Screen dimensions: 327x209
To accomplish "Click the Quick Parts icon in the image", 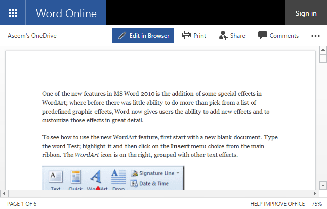I will pos(75,178).
